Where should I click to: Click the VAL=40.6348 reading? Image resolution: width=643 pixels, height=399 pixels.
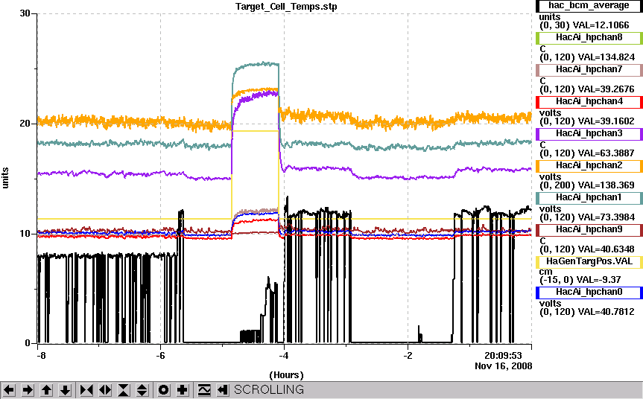click(606, 249)
